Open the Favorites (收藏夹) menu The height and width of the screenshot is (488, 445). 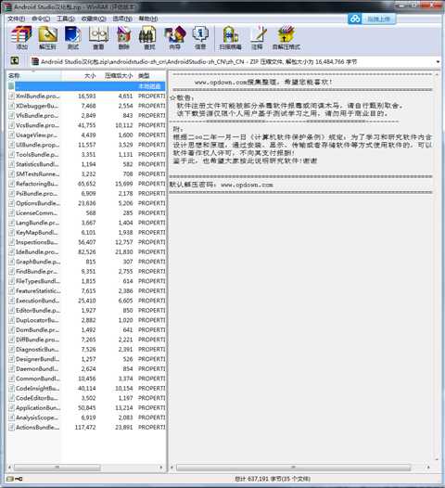pyautogui.click(x=94, y=19)
